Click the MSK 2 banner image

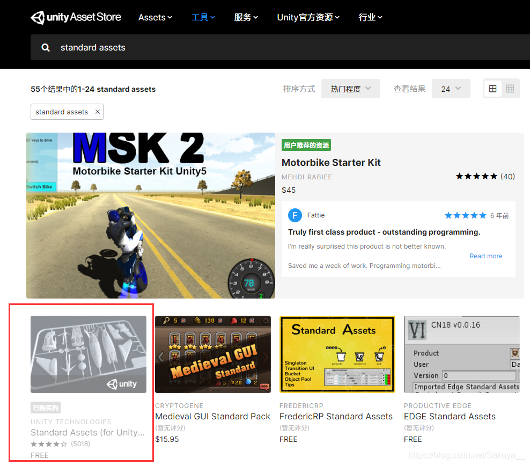click(x=151, y=215)
